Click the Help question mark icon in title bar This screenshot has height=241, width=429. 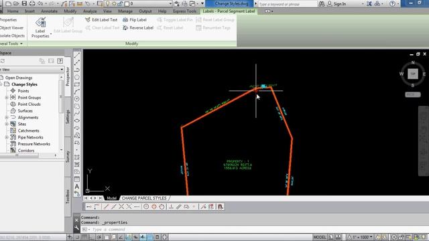(392, 4)
